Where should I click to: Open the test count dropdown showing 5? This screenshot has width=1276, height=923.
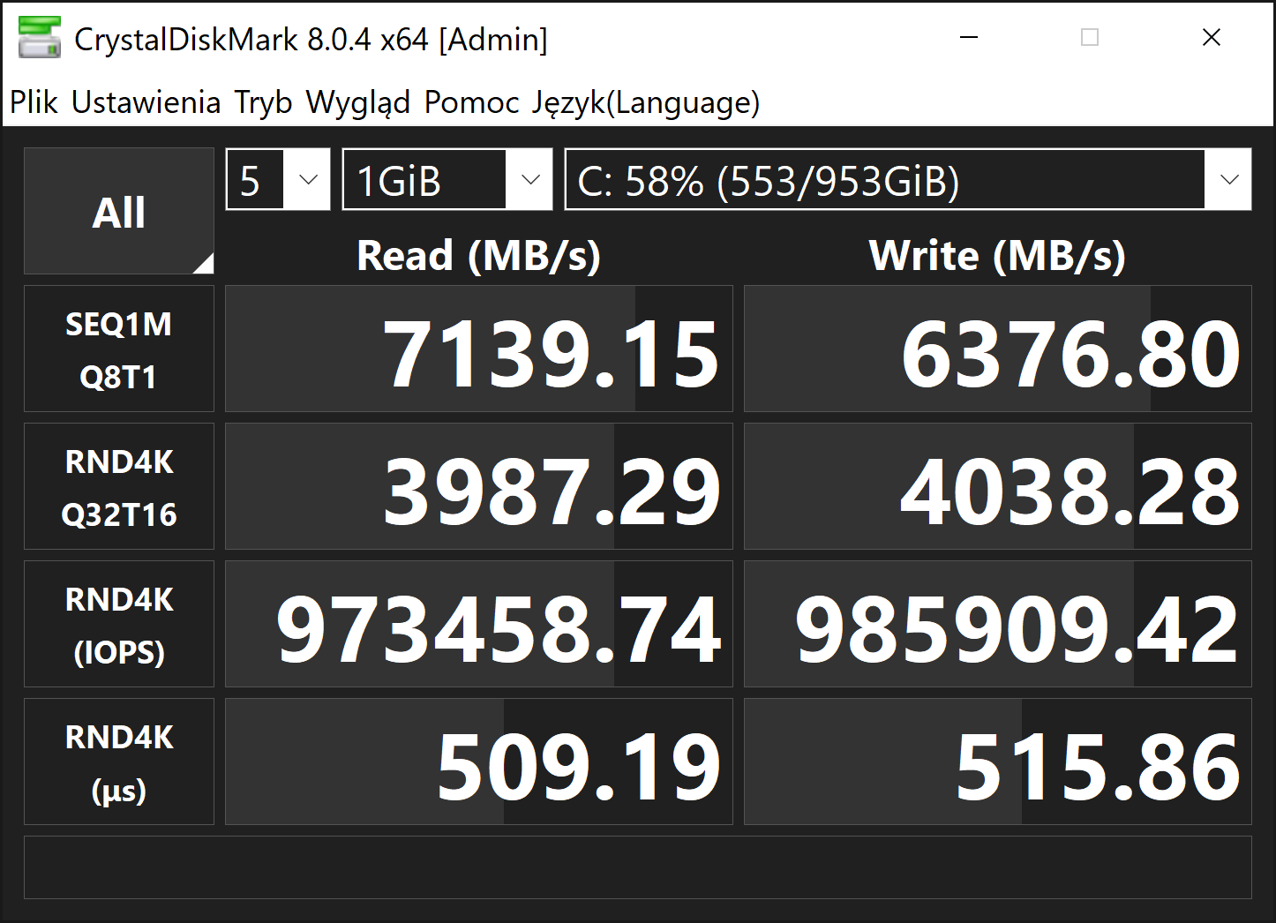pos(278,180)
